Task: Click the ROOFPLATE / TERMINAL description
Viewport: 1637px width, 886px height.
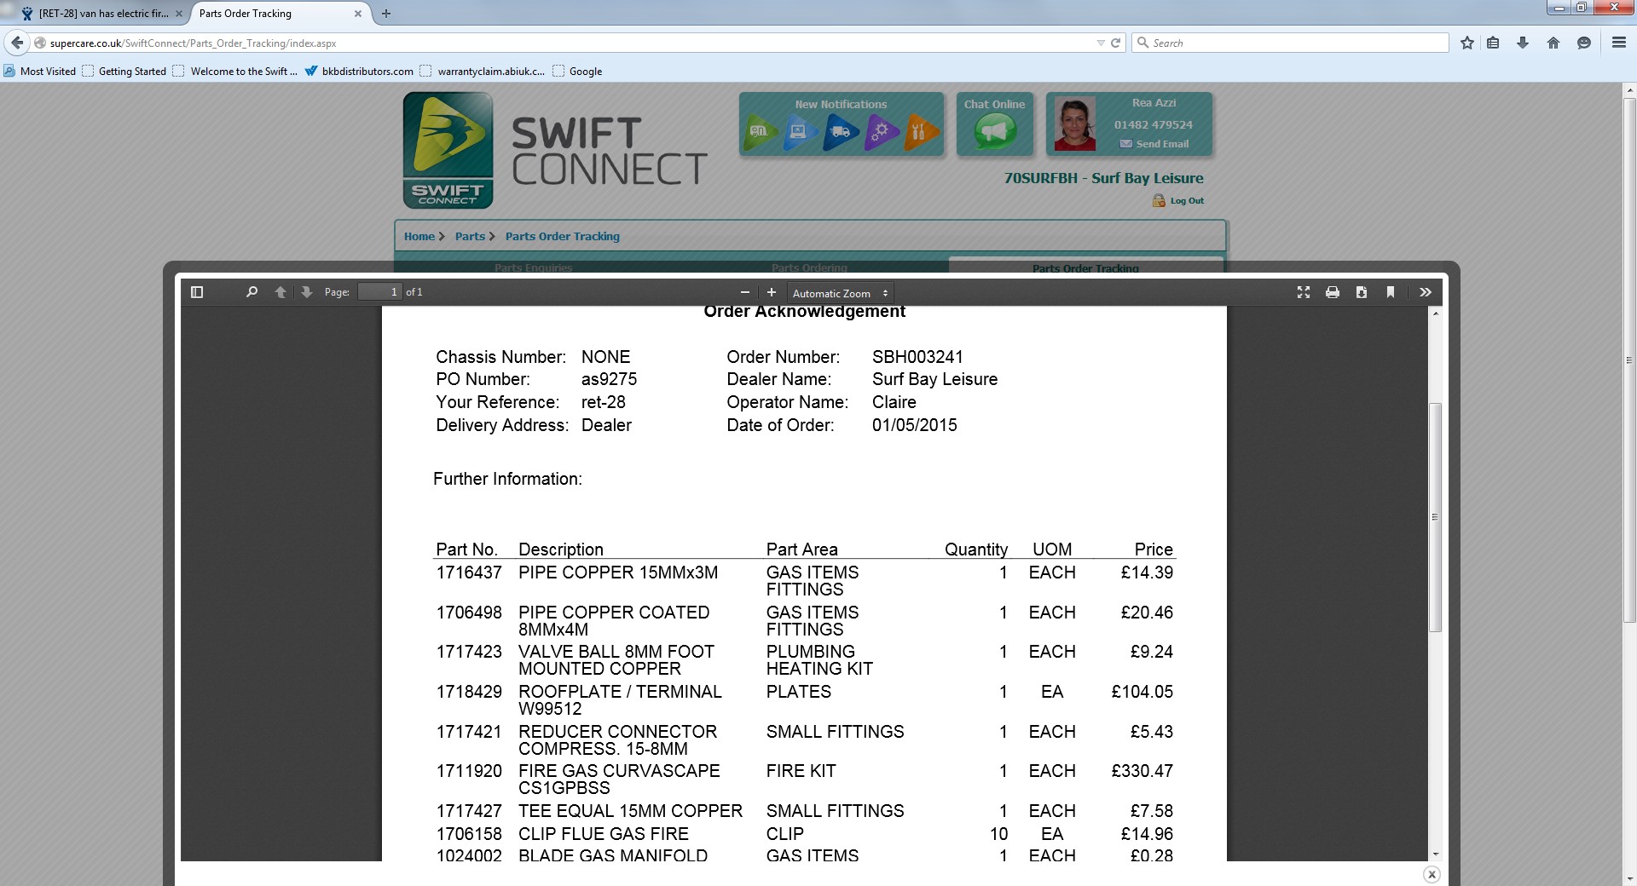Action: point(620,700)
